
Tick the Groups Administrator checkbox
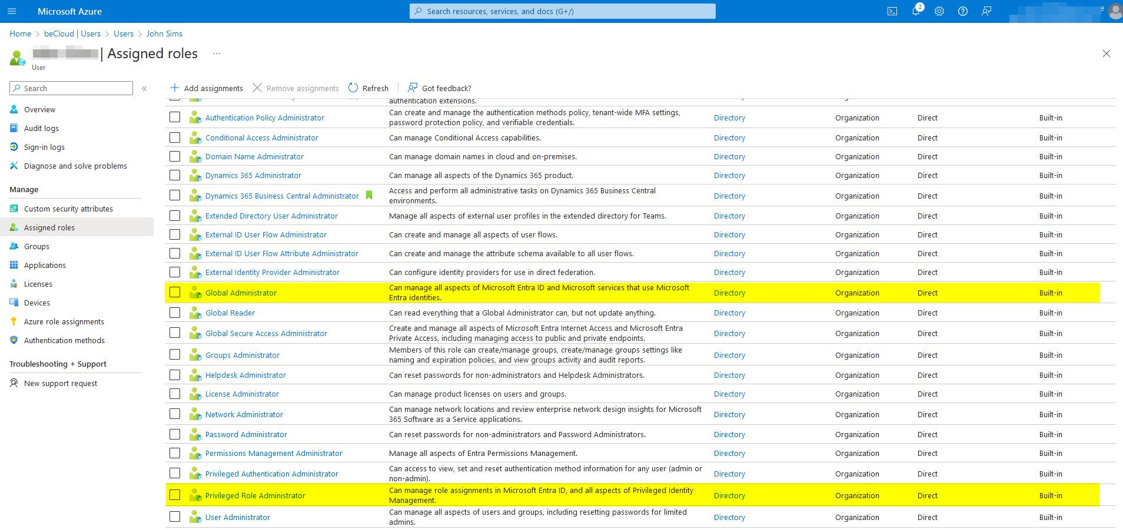[x=175, y=354]
